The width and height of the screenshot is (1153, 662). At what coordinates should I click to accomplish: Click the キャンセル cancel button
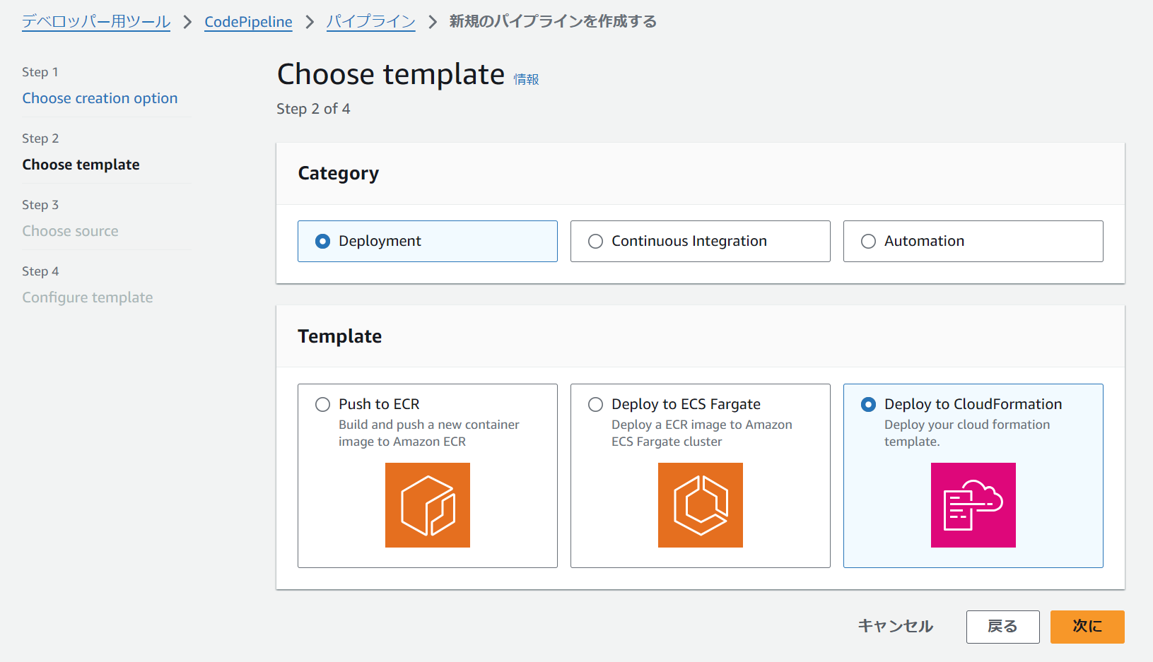(x=895, y=627)
